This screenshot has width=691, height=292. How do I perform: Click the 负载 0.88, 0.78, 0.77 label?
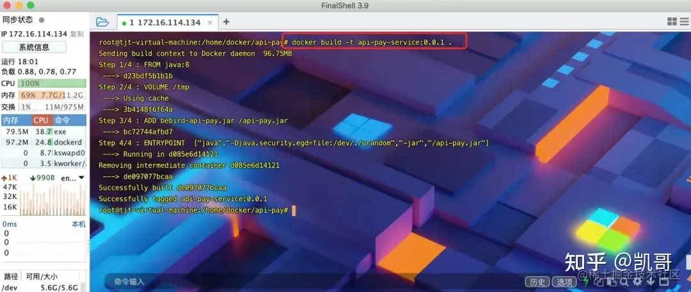[x=39, y=72]
